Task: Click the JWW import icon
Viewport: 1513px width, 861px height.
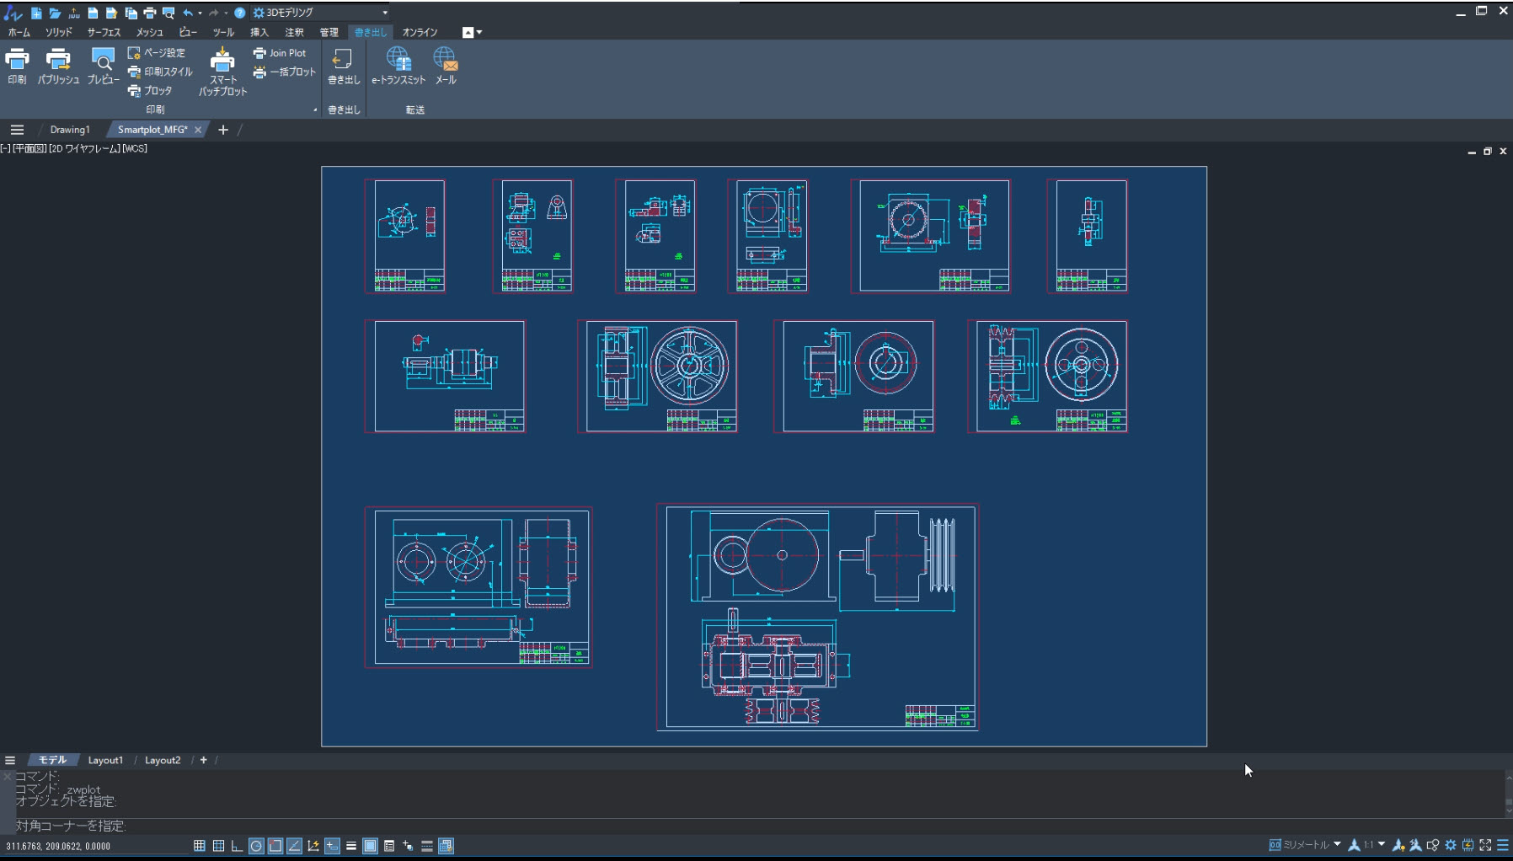Action: click(74, 13)
